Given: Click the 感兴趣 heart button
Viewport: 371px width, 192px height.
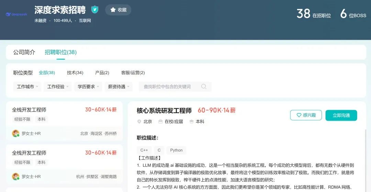Looking at the screenshot, I should point(306,115).
